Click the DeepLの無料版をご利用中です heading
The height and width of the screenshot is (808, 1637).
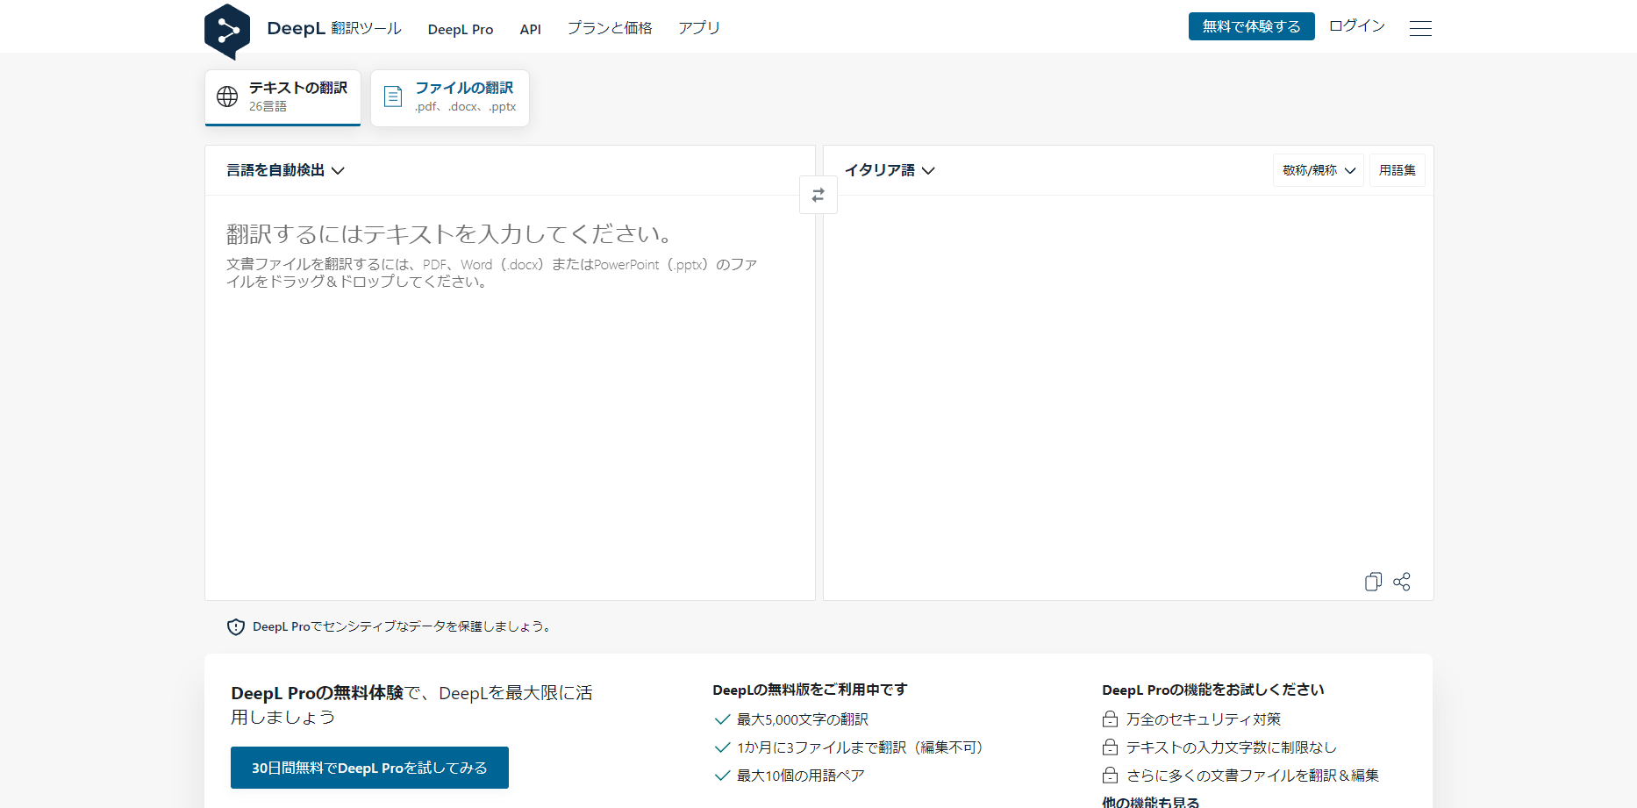click(x=810, y=690)
